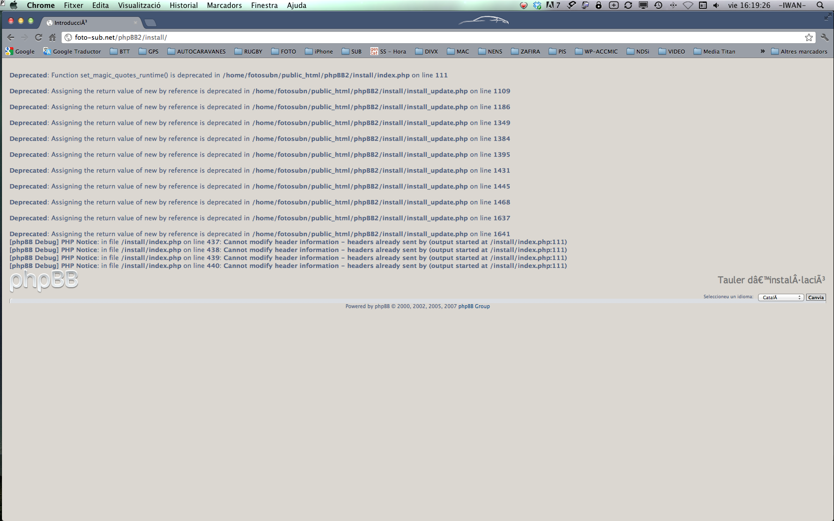Open the Marcadors menu
The height and width of the screenshot is (521, 834).
[224, 5]
